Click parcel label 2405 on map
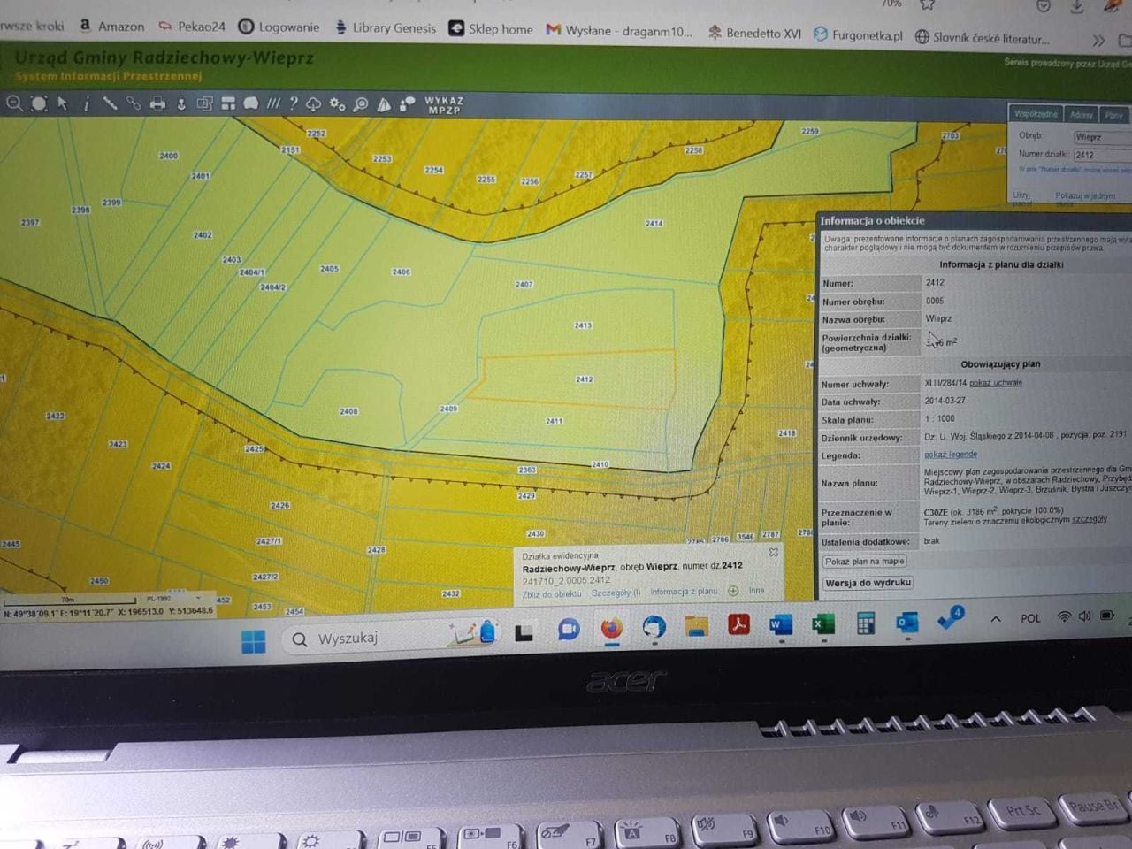This screenshot has height=849, width=1132. tap(330, 269)
